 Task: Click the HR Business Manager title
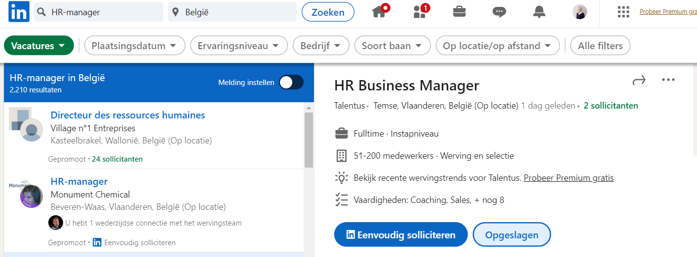407,86
